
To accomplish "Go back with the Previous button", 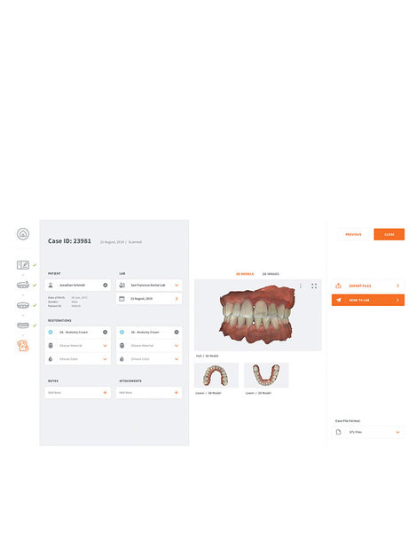I will point(353,234).
